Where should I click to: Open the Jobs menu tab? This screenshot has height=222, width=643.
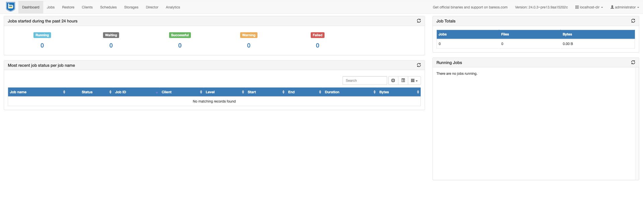tap(51, 7)
